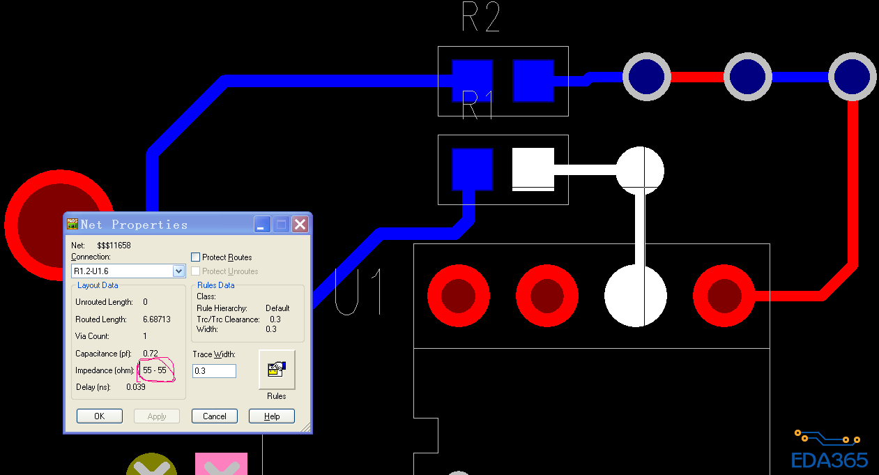Select the red trace between grey vias

click(697, 77)
